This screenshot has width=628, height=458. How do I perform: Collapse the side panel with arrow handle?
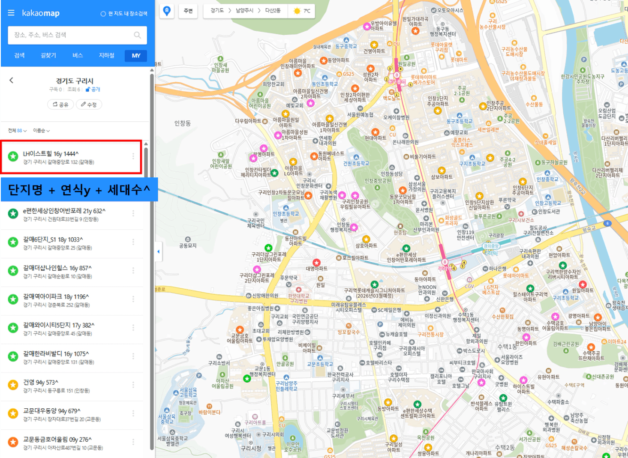click(x=158, y=251)
